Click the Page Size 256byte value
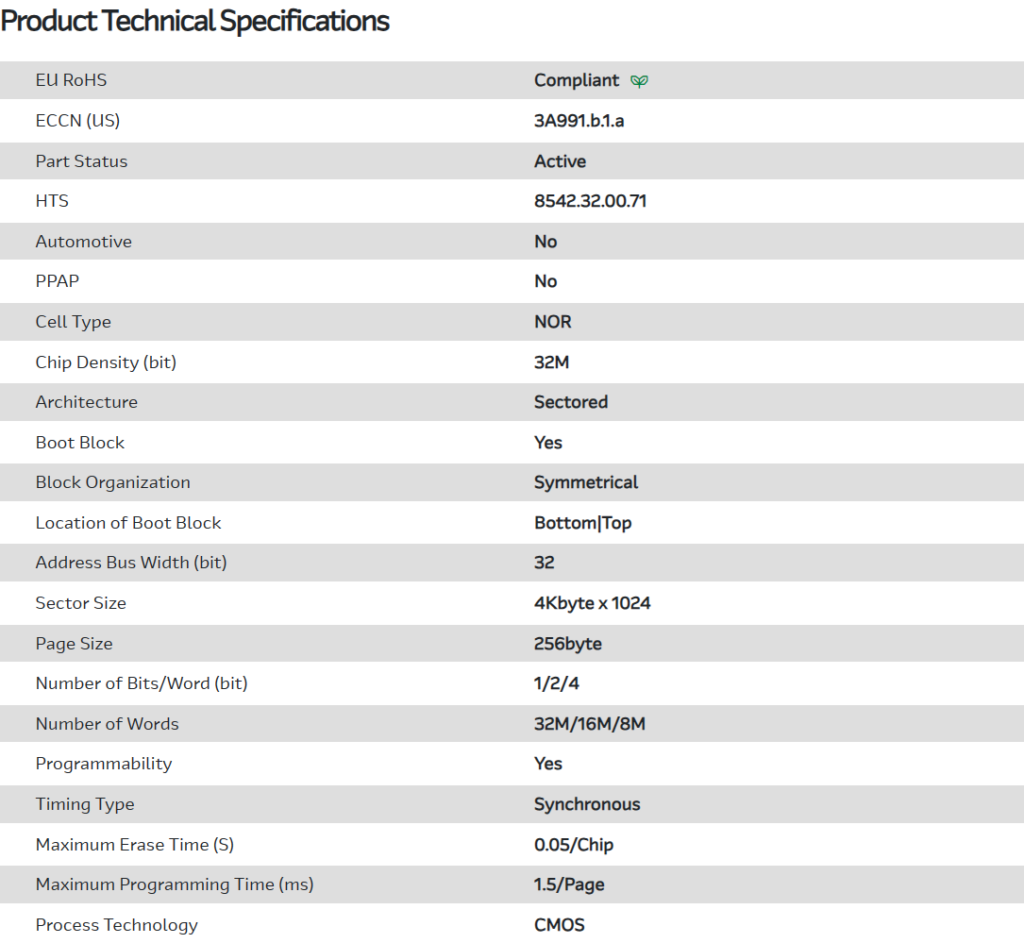 point(567,644)
